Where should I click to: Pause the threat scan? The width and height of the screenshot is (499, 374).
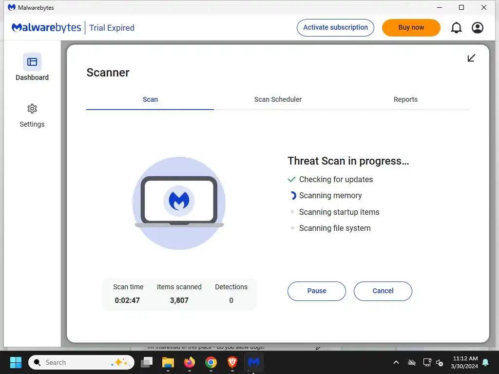point(317,291)
